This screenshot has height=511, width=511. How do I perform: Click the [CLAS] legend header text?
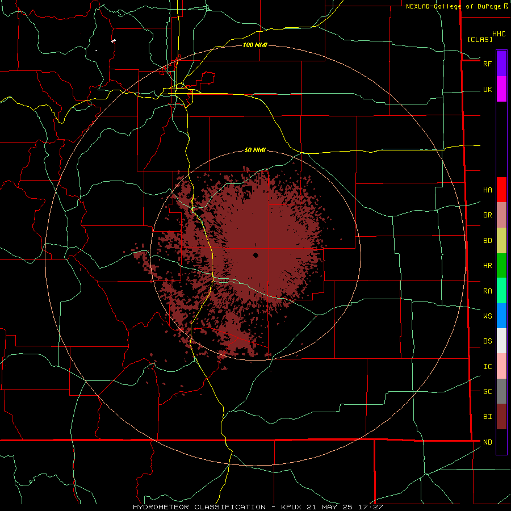(x=480, y=39)
